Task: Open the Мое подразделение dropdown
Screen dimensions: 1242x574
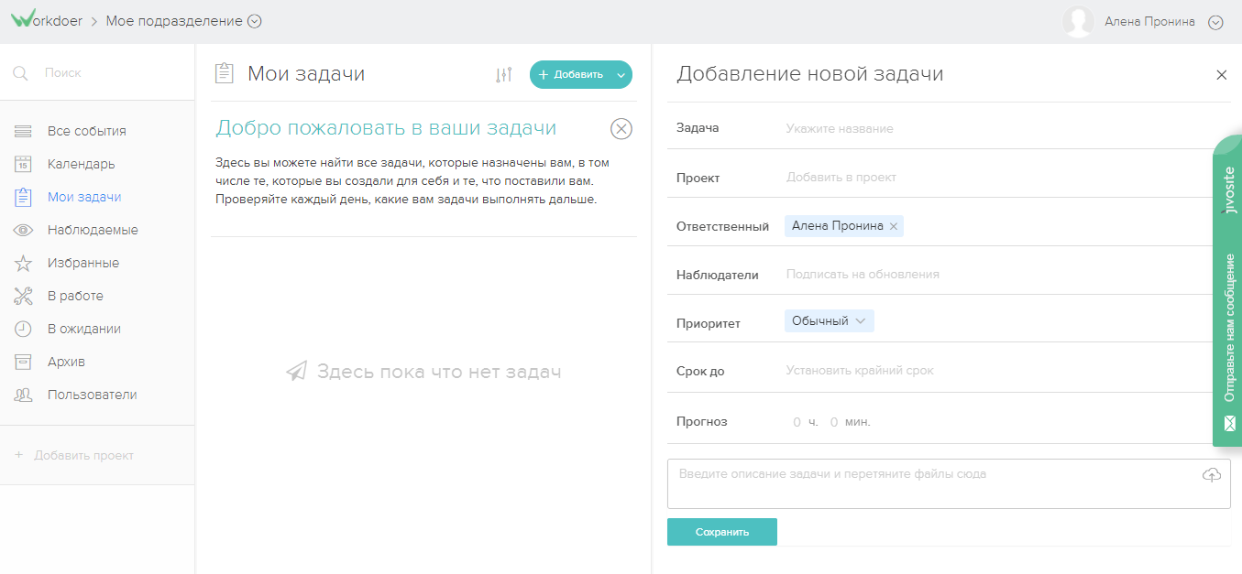Action: (x=255, y=20)
